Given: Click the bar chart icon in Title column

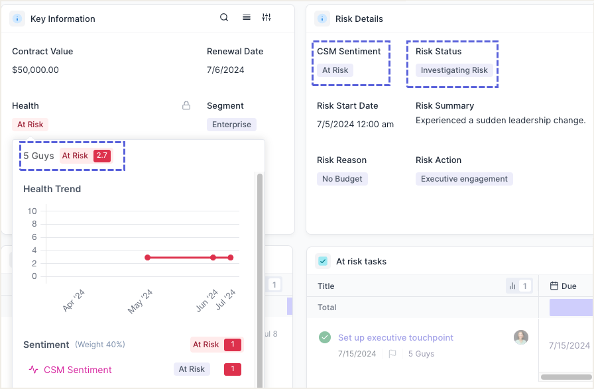Looking at the screenshot, I should pyautogui.click(x=512, y=286).
